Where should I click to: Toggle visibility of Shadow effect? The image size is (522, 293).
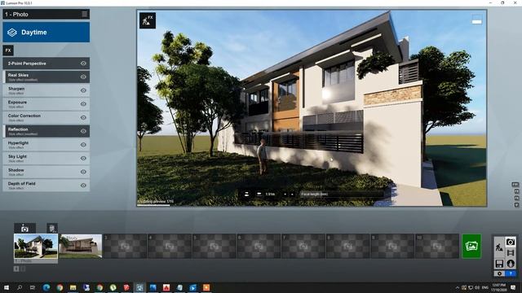coord(83,172)
